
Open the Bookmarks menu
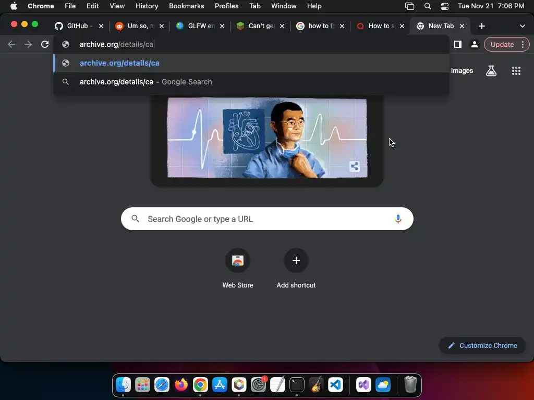point(186,6)
